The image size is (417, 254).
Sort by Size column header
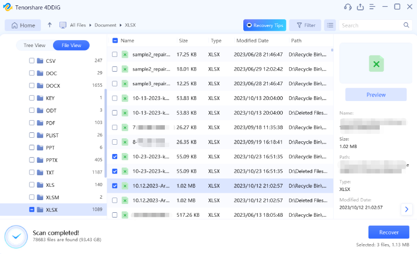[183, 41]
